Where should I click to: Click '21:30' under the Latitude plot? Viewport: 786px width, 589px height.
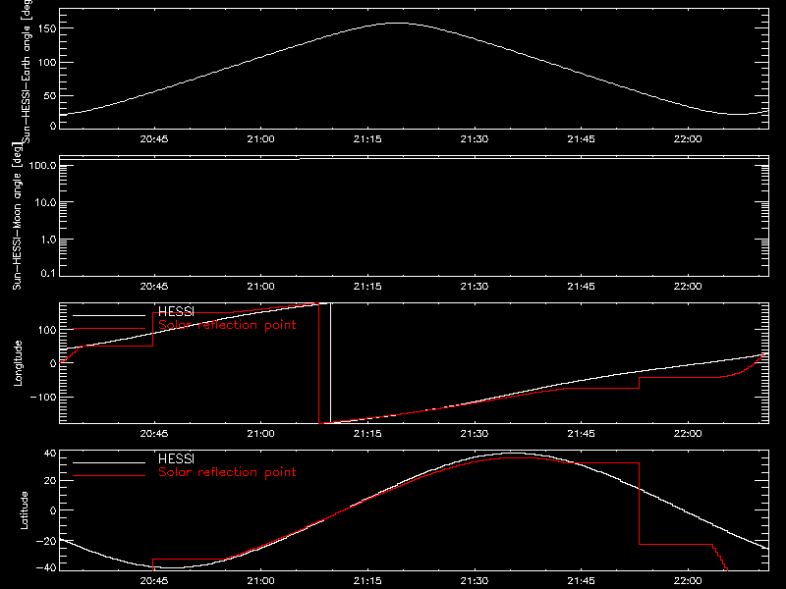475,581
